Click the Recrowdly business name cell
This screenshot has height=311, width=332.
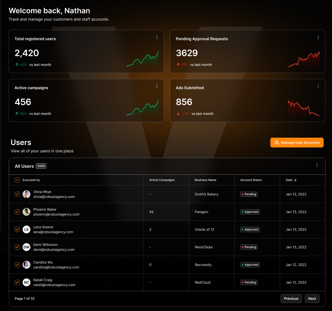click(203, 265)
